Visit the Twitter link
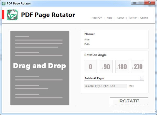This screenshot has width=157, height=115. point(132,18)
